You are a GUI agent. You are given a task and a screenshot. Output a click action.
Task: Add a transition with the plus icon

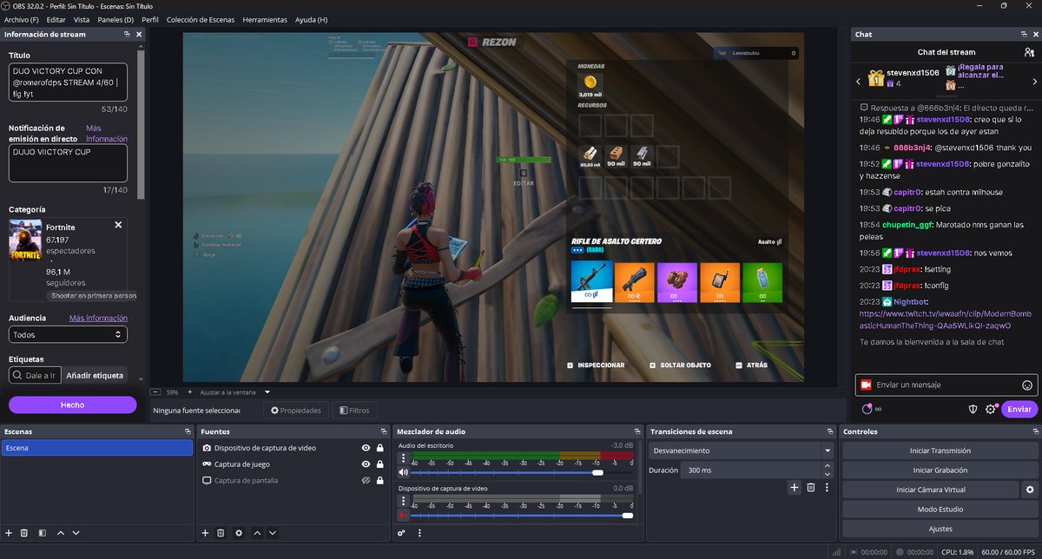click(x=794, y=488)
